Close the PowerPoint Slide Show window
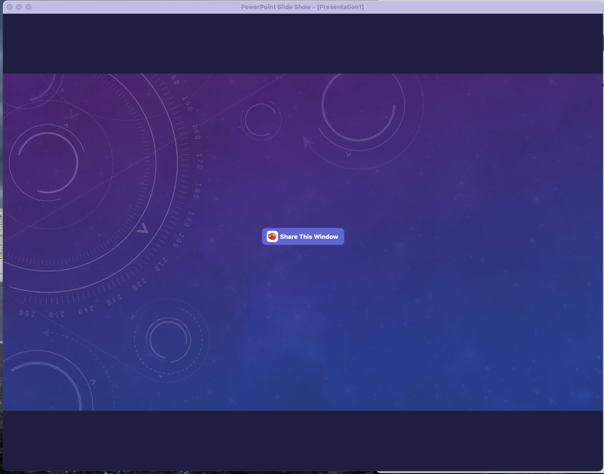 (x=9, y=7)
